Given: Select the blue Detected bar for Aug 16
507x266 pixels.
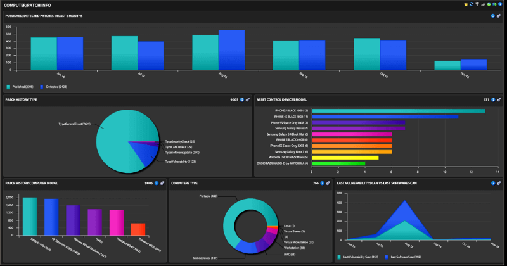Looking at the screenshot, I should 231,50.
